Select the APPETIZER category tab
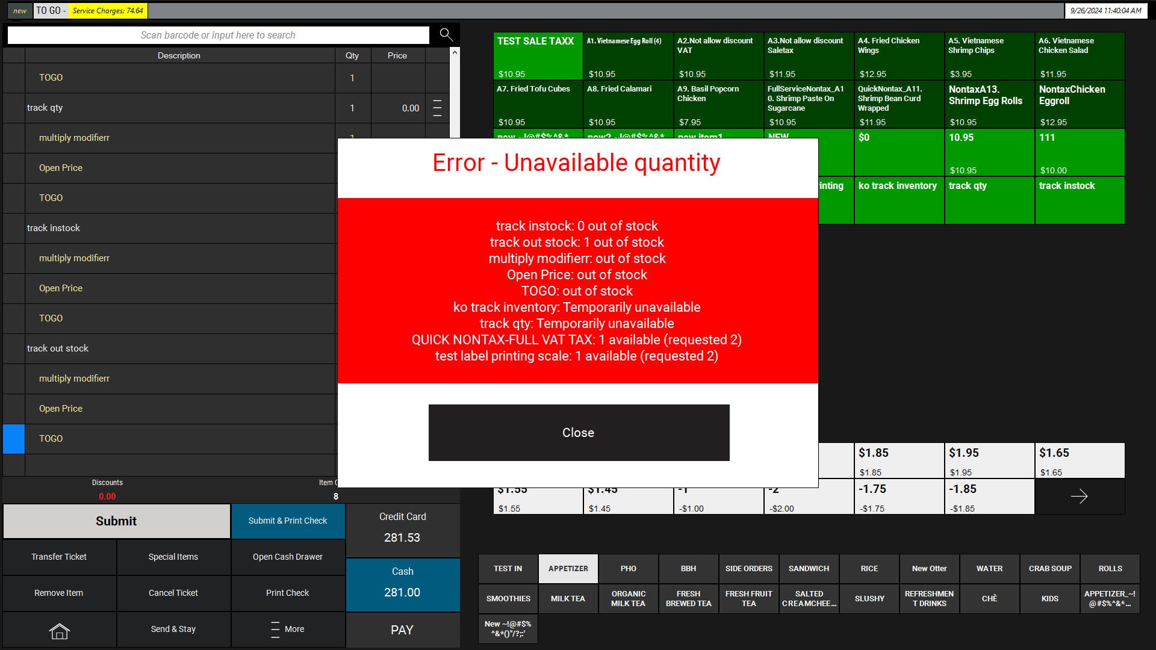The width and height of the screenshot is (1156, 650). [568, 569]
